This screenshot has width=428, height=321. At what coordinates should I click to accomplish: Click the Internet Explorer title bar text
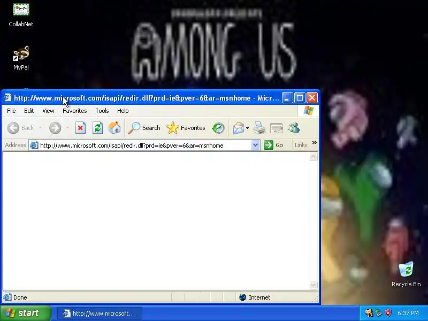pos(147,98)
